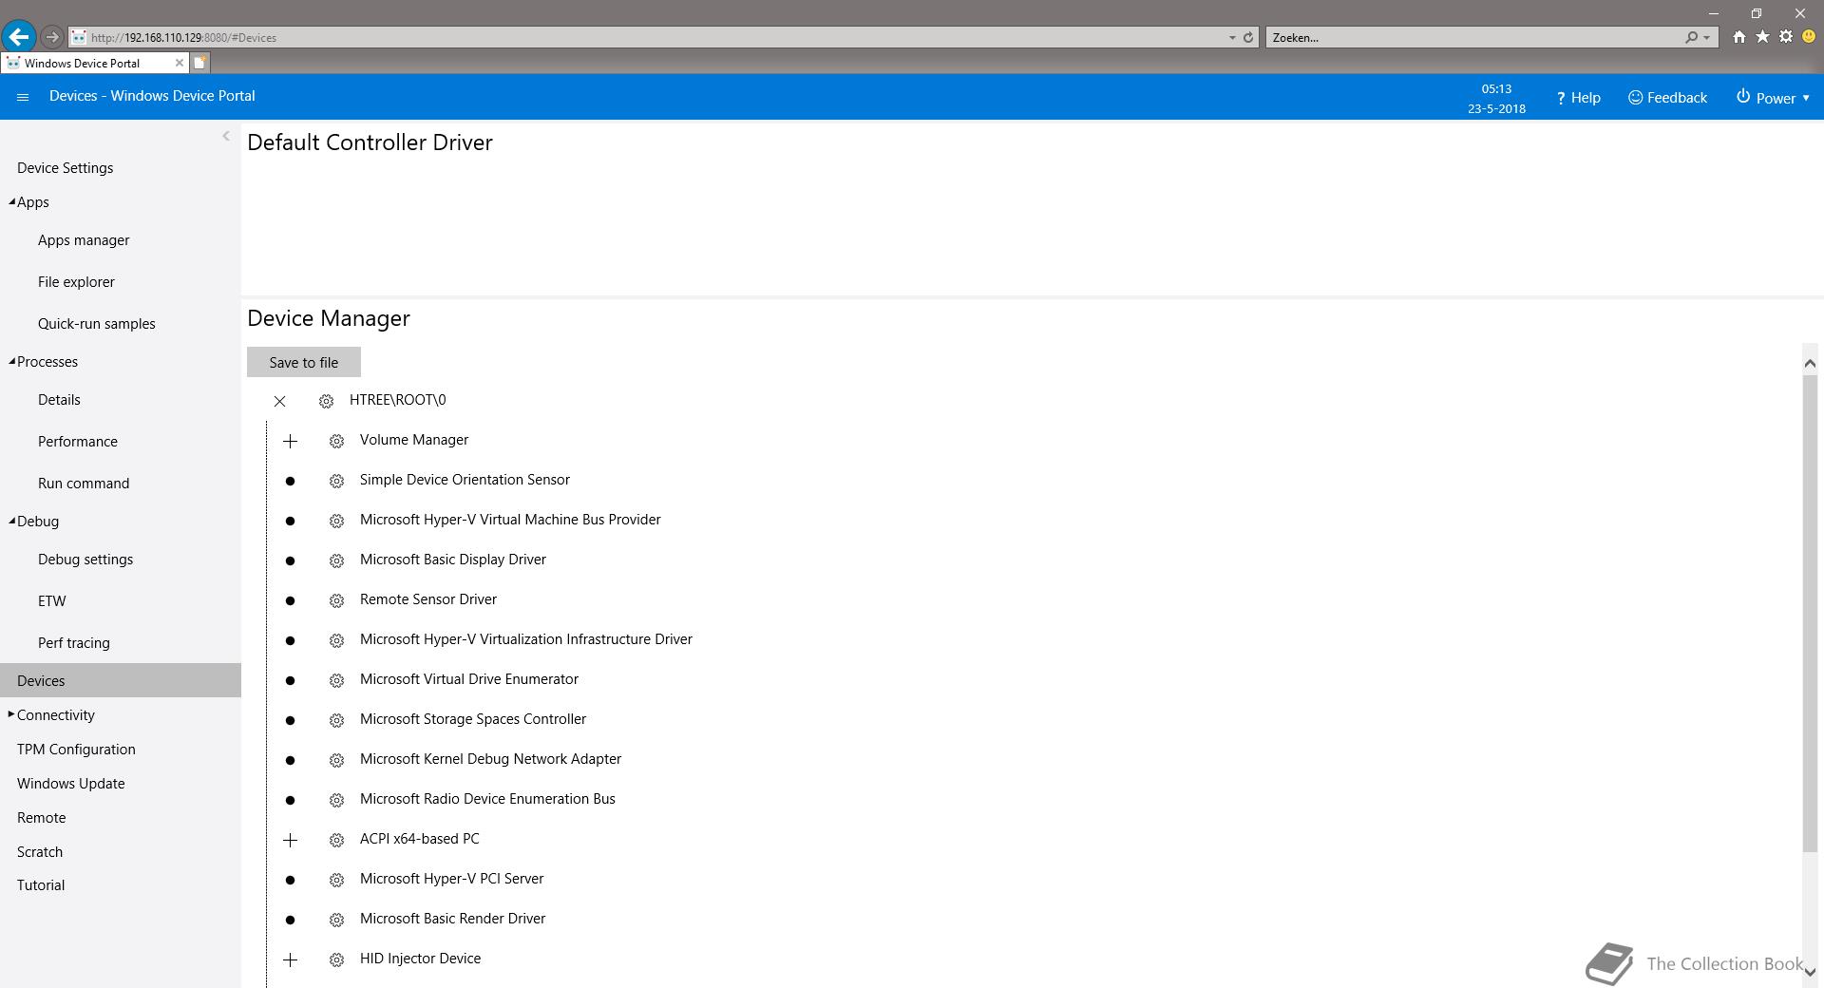Image resolution: width=1824 pixels, height=988 pixels.
Task: Go to Windows Update
Action: click(x=70, y=784)
